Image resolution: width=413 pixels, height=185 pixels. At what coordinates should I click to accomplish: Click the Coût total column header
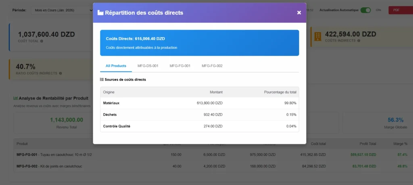pos(318,143)
